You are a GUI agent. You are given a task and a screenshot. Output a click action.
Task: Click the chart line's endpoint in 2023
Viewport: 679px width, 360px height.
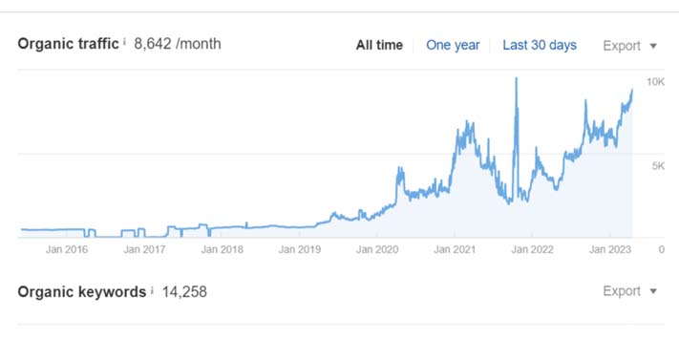click(x=632, y=90)
